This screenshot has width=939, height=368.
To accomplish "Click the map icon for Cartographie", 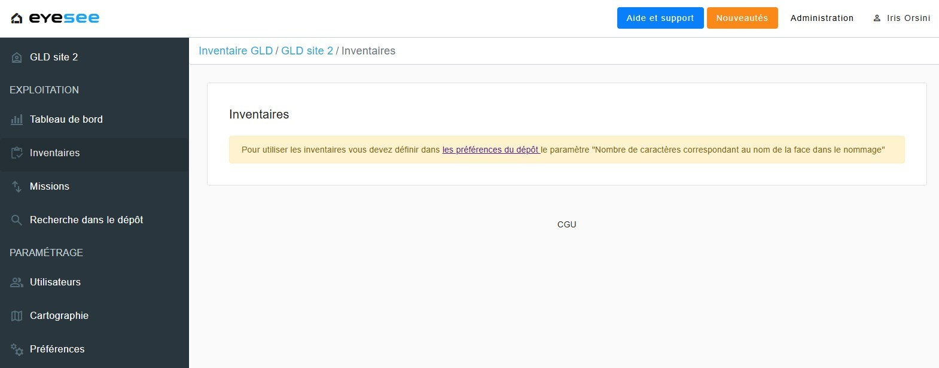I will (x=17, y=316).
